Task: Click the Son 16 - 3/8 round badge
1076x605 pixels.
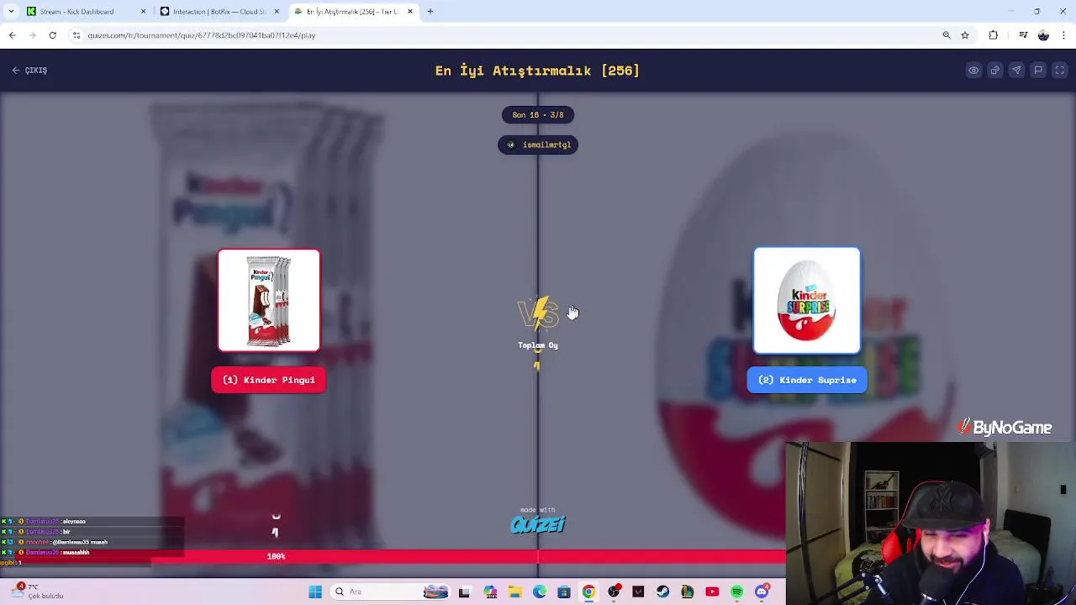Action: [x=538, y=115]
